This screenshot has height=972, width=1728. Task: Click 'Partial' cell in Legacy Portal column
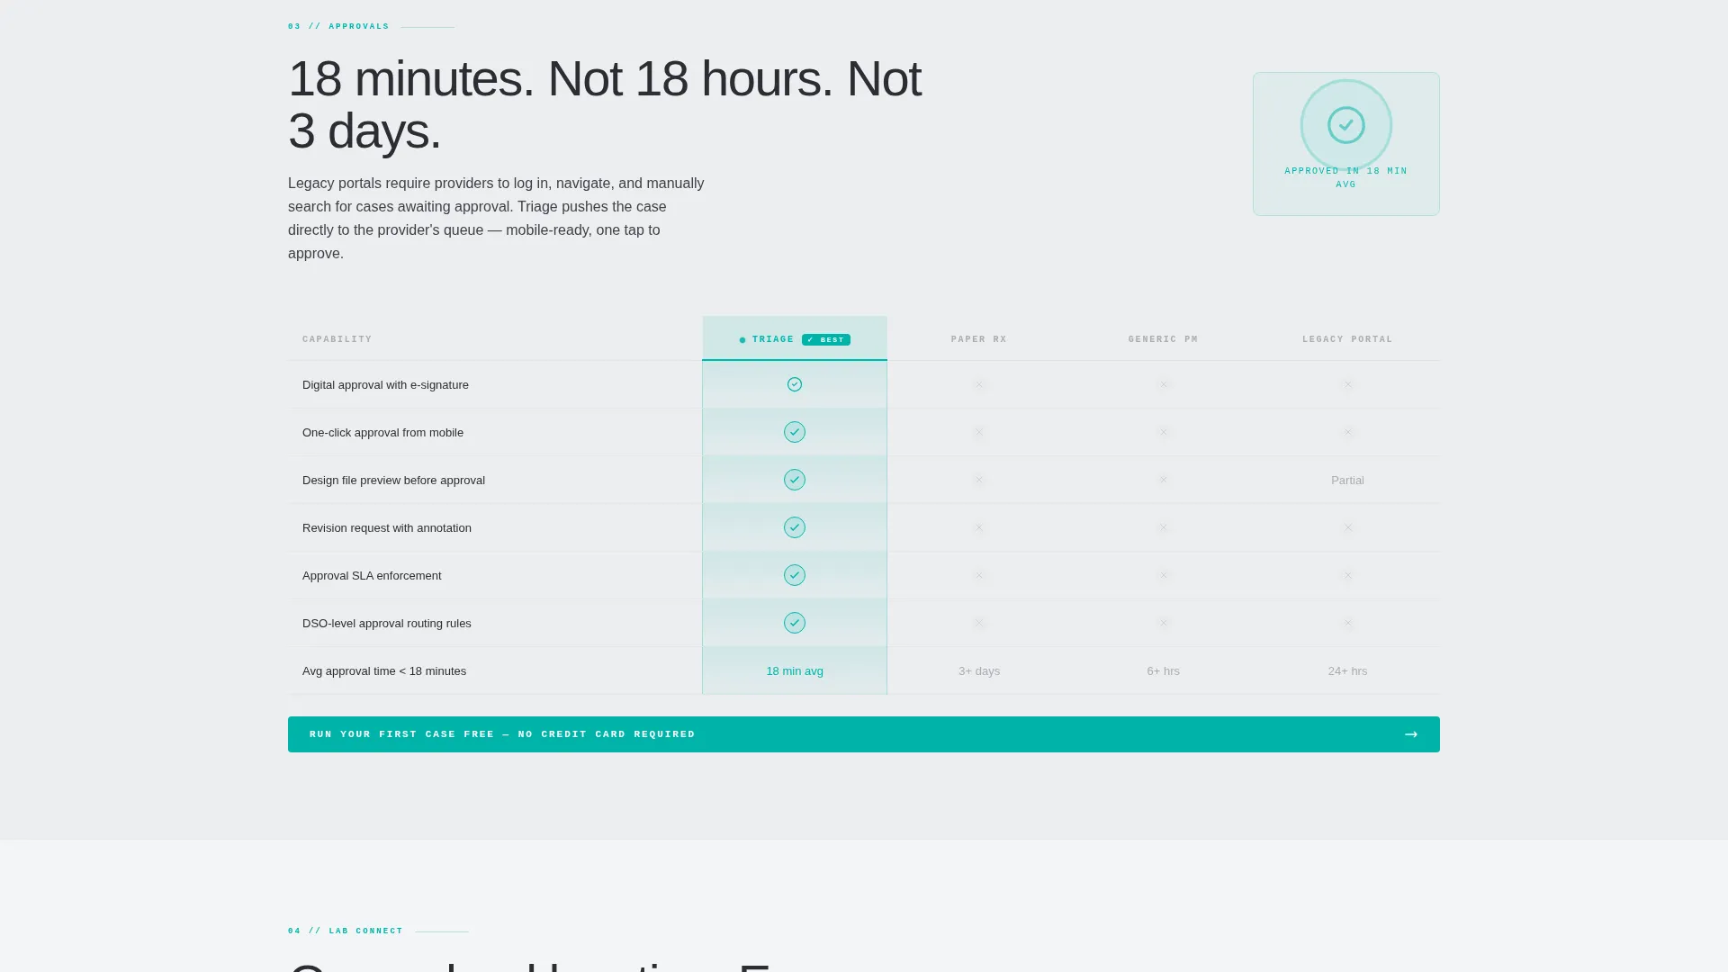point(1347,481)
